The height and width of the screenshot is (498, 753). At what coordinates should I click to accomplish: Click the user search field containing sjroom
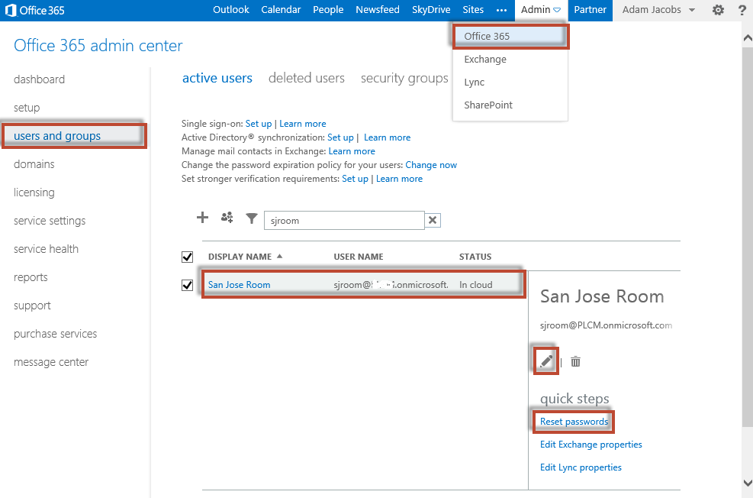344,220
